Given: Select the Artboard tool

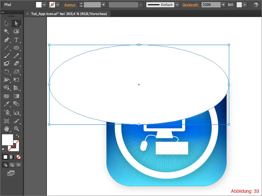Looking at the screenshot, I should pyautogui.click(x=7, y=121).
